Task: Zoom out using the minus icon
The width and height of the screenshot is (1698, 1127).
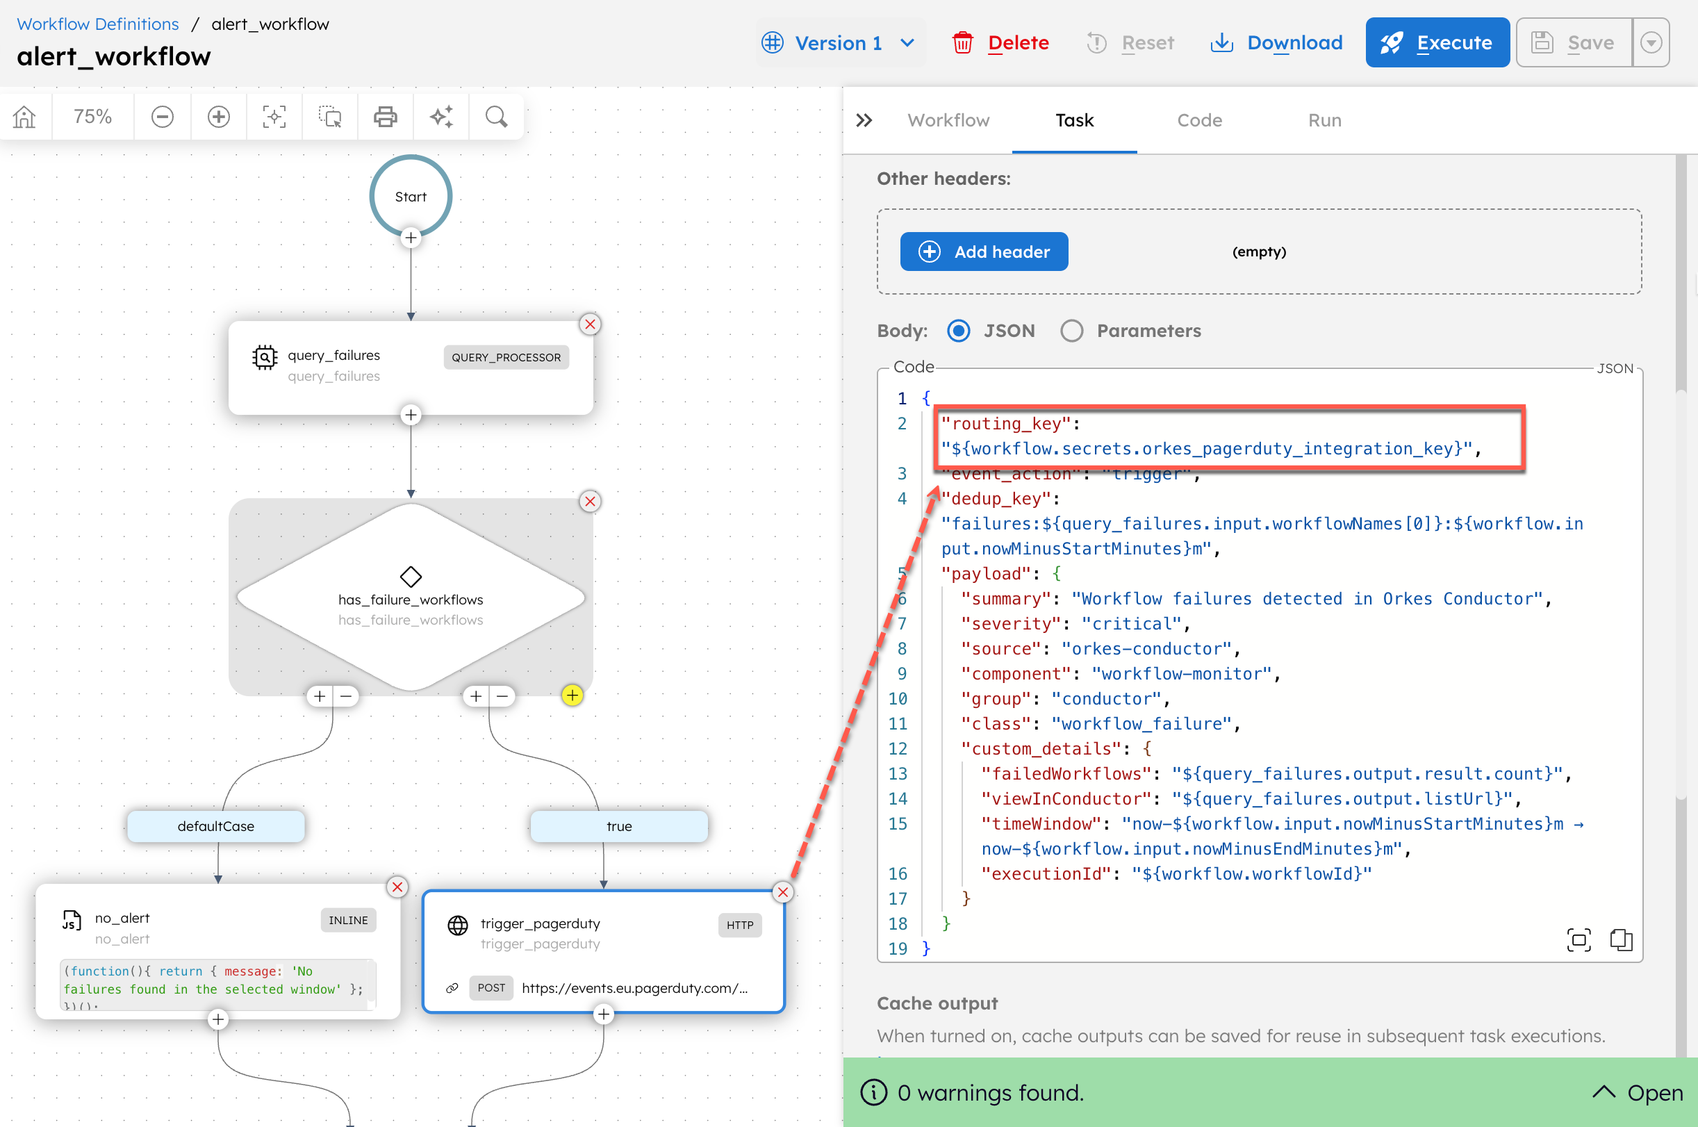Action: pyautogui.click(x=163, y=116)
